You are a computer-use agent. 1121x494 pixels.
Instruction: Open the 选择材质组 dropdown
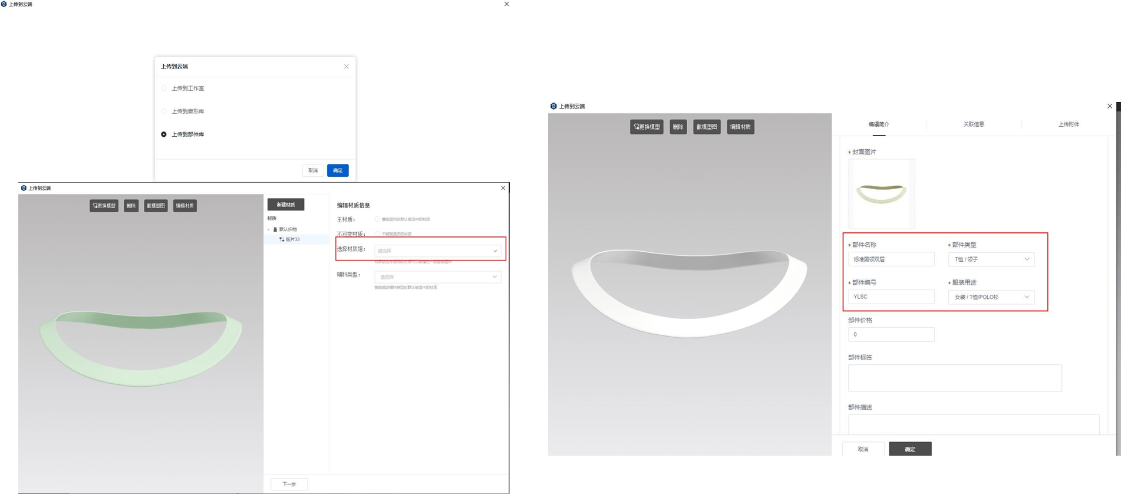point(437,251)
